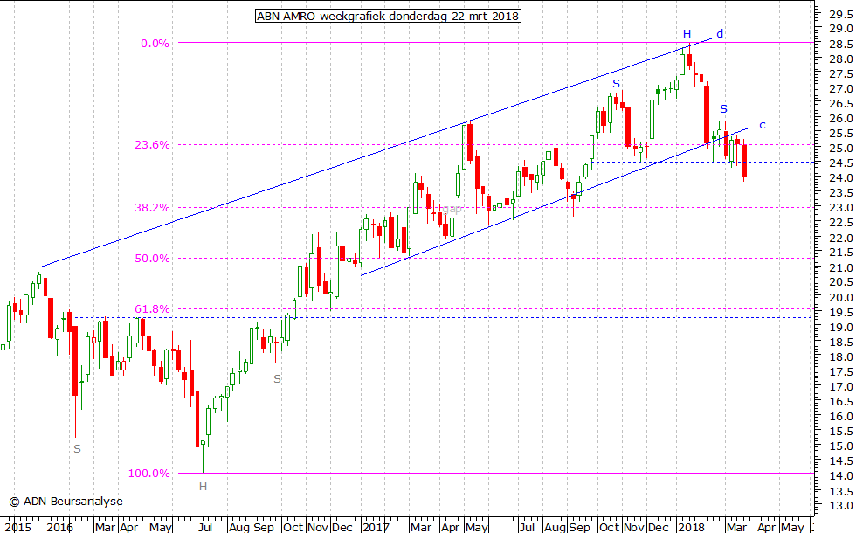Select the grey 'gap' annotation label
The image size is (856, 533).
(452, 209)
